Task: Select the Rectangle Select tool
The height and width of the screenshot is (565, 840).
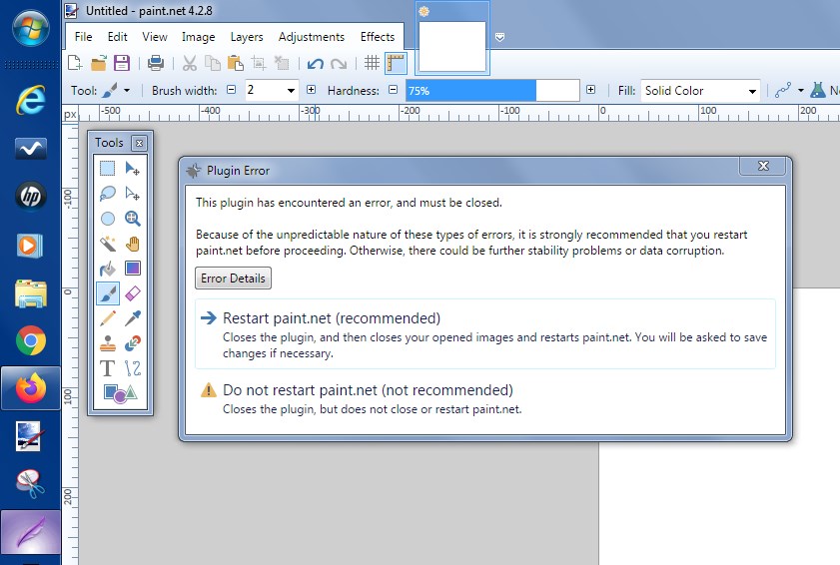Action: tap(108, 169)
